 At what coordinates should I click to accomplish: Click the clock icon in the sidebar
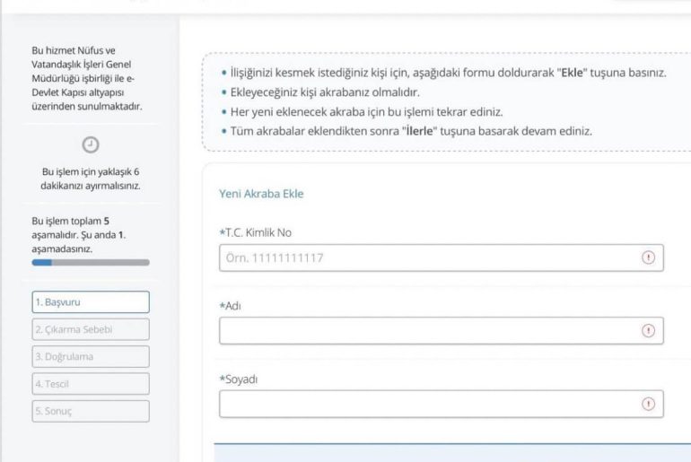pos(90,143)
